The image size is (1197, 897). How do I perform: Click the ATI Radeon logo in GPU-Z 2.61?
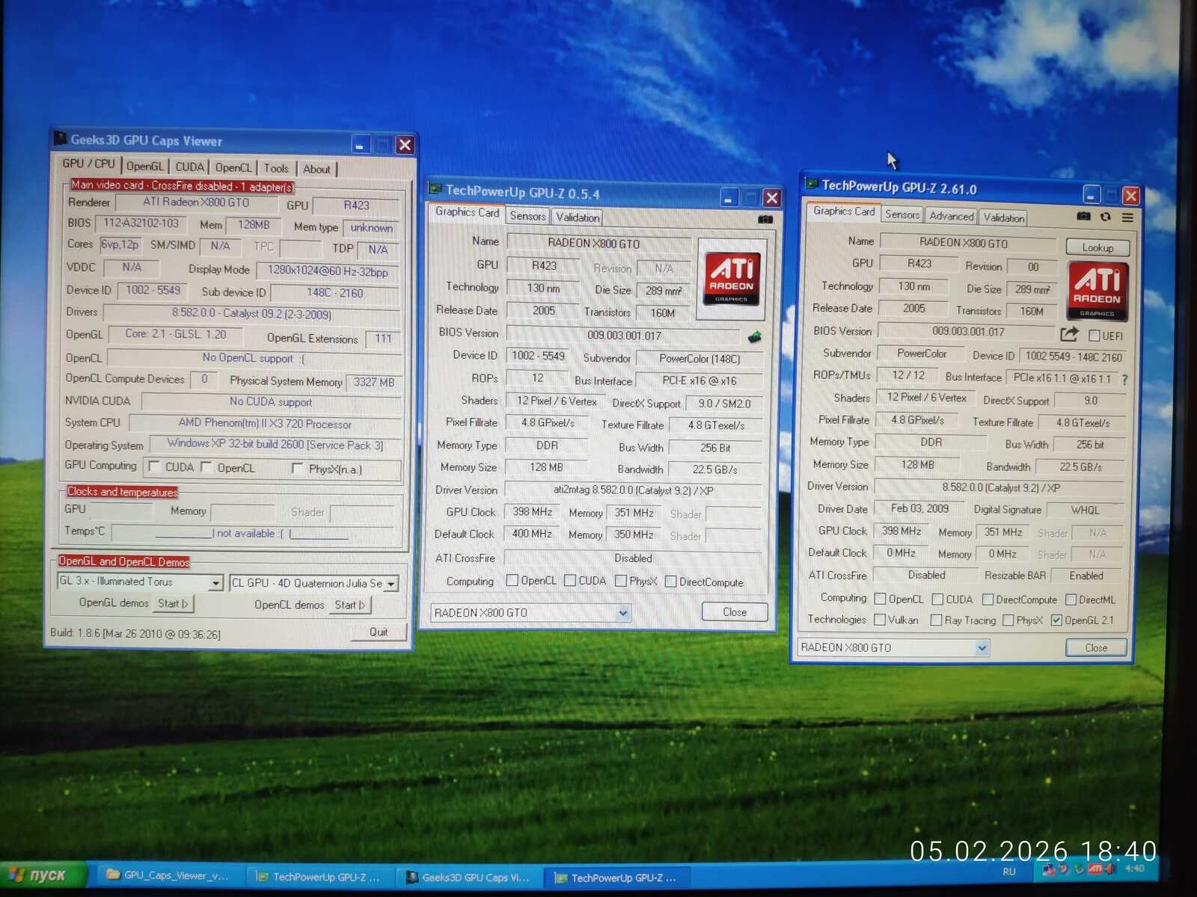coord(1097,292)
